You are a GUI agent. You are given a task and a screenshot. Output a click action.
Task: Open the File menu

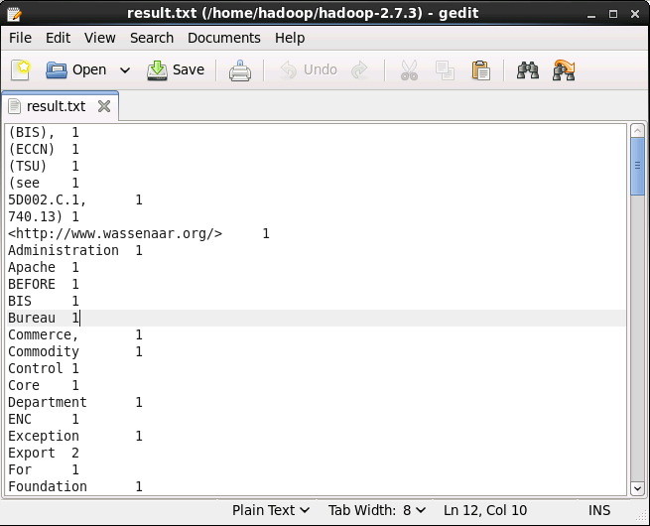click(x=20, y=38)
